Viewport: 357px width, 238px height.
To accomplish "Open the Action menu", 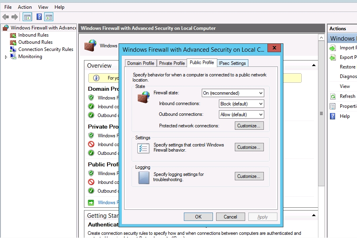I will [x=25, y=7].
